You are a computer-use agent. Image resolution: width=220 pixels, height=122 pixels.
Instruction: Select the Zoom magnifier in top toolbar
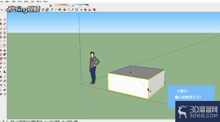click(x=72, y=9)
